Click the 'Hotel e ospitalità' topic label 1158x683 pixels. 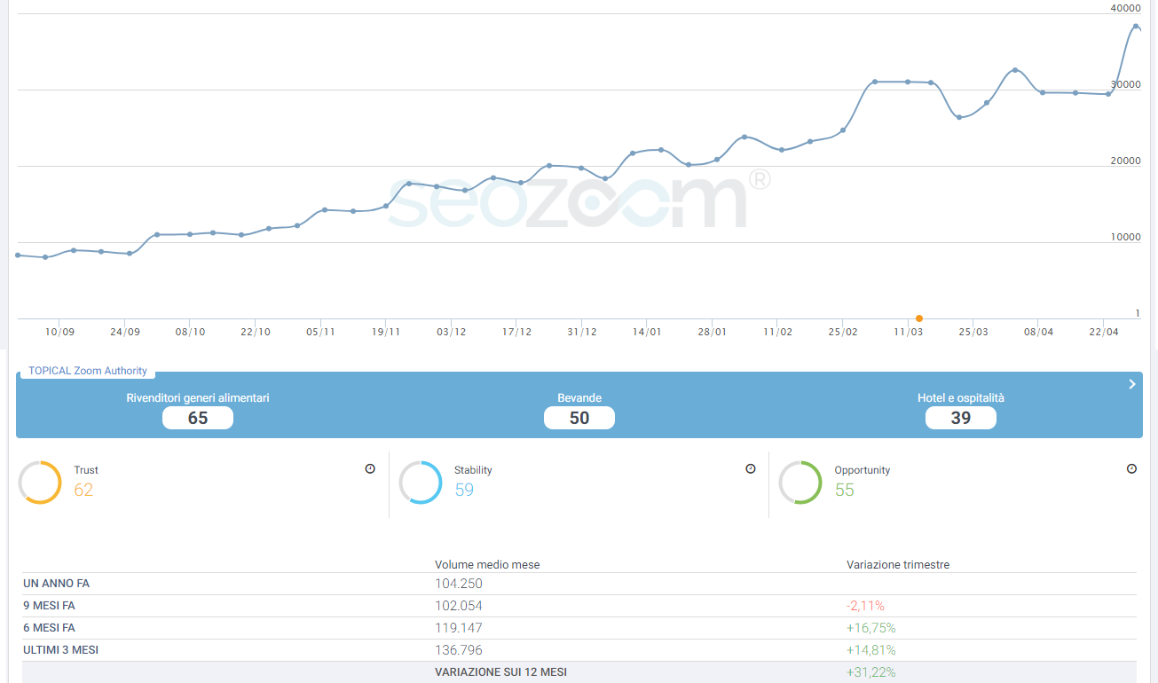961,398
